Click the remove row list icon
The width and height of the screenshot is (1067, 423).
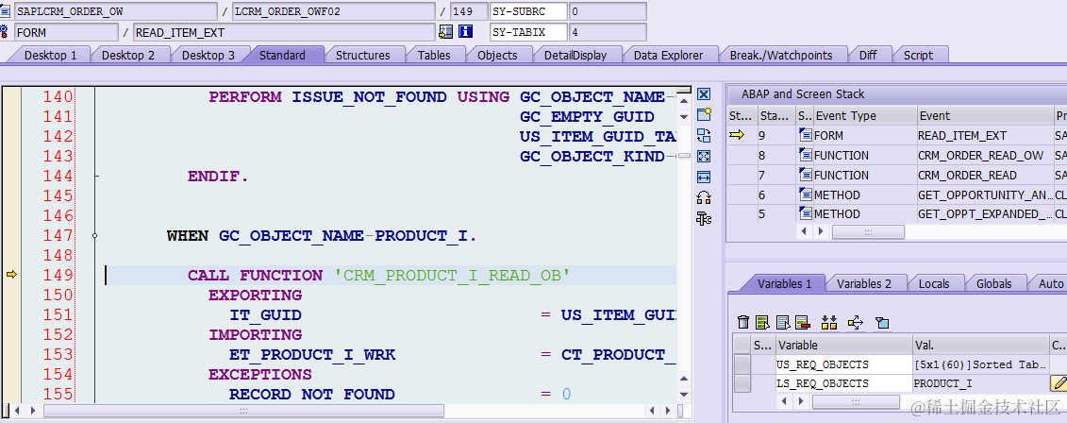tap(803, 322)
